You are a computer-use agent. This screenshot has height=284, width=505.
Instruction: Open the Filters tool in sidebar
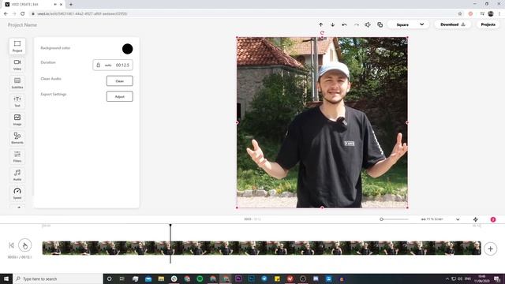coord(17,156)
